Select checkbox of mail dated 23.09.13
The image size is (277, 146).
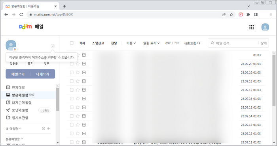tap(72, 125)
